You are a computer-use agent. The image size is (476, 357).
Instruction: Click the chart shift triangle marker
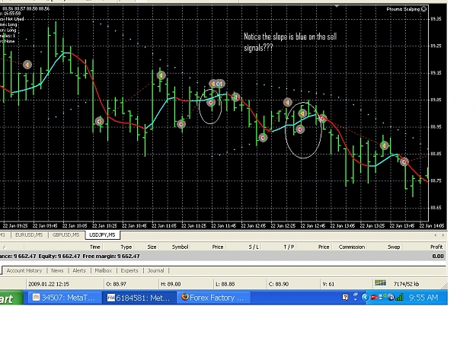(x=337, y=6)
